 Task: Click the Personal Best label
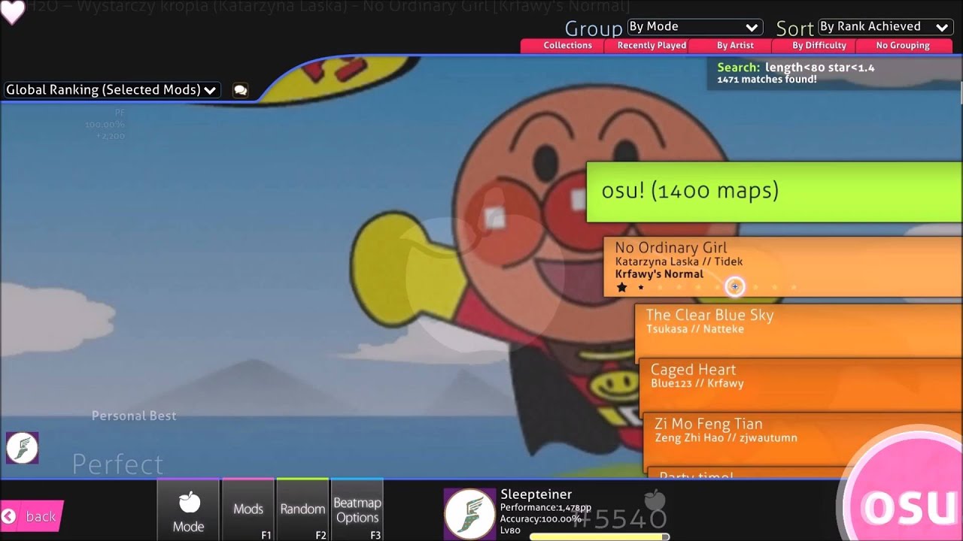coord(134,416)
